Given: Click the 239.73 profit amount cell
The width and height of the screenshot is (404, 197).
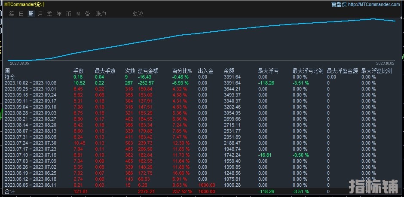Looking at the screenshot, I should coord(145,143).
